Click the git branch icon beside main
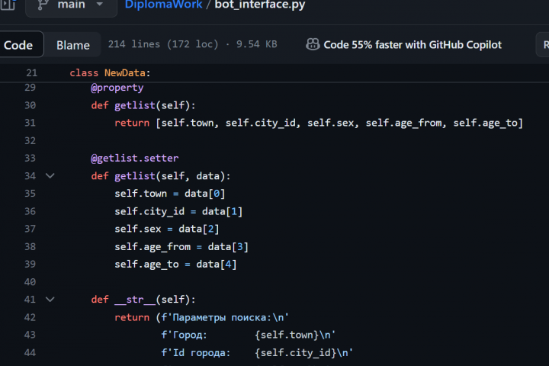This screenshot has width=549, height=366. click(43, 5)
